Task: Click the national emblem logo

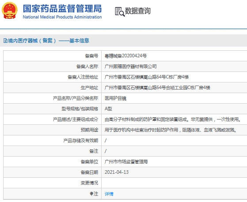Action: tap(10, 11)
